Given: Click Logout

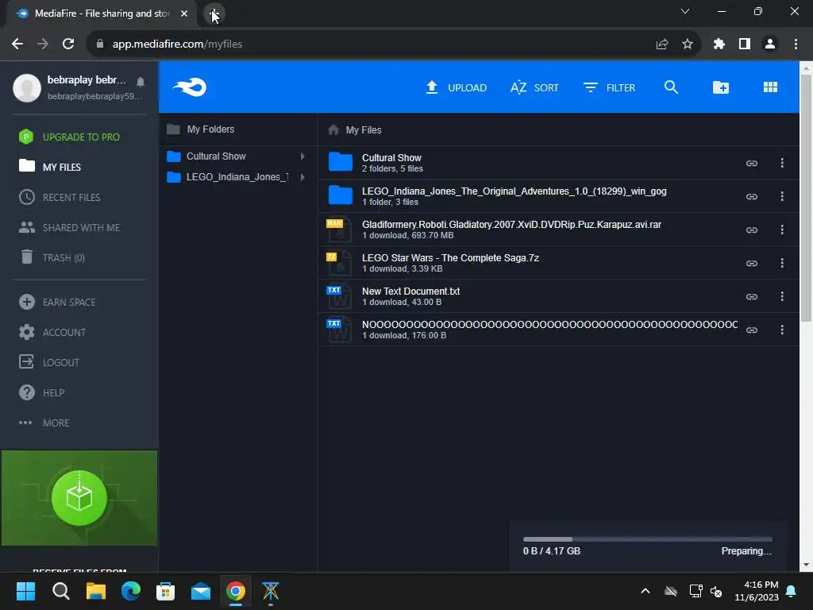Looking at the screenshot, I should 49,362.
